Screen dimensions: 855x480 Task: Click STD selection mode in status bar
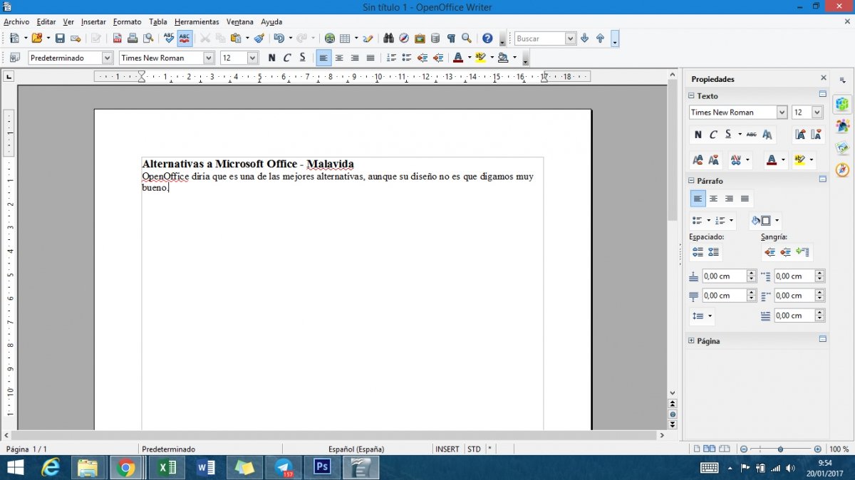(474, 449)
